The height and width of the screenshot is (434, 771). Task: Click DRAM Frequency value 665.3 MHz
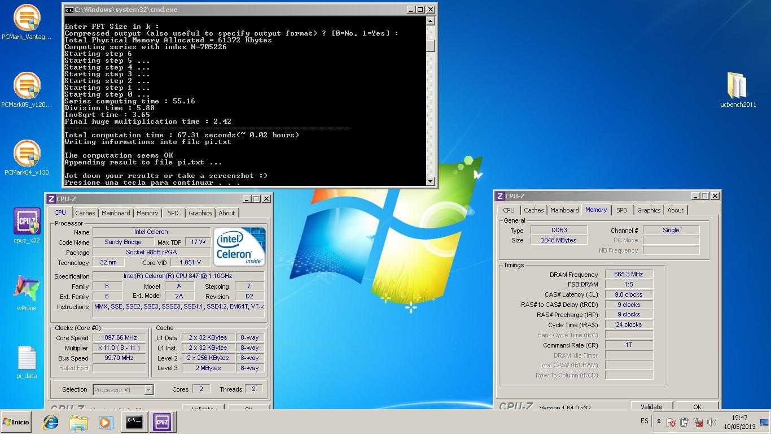click(629, 275)
